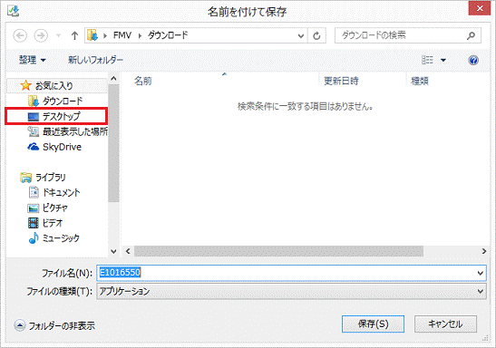Expand the ファイル名 dropdown arrow
The height and width of the screenshot is (348, 496).
coord(481,273)
